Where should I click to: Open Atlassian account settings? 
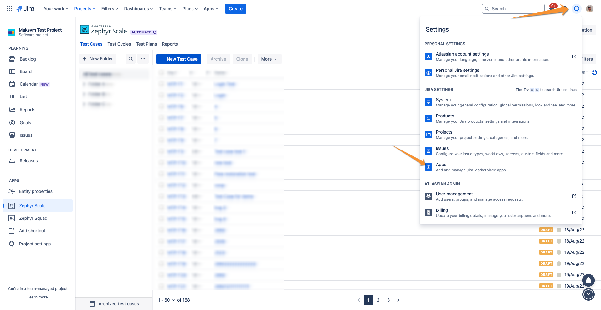click(500, 57)
